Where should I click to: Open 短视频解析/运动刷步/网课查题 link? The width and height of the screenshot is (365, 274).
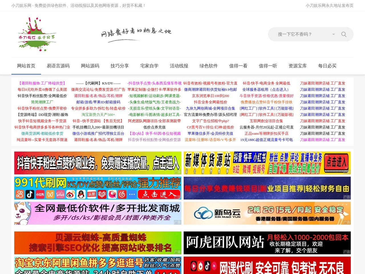[x=154, y=96]
